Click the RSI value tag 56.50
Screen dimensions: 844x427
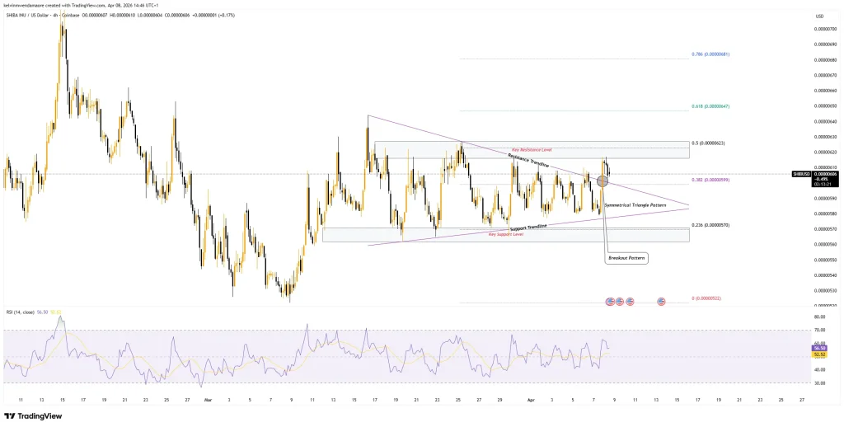820,349
